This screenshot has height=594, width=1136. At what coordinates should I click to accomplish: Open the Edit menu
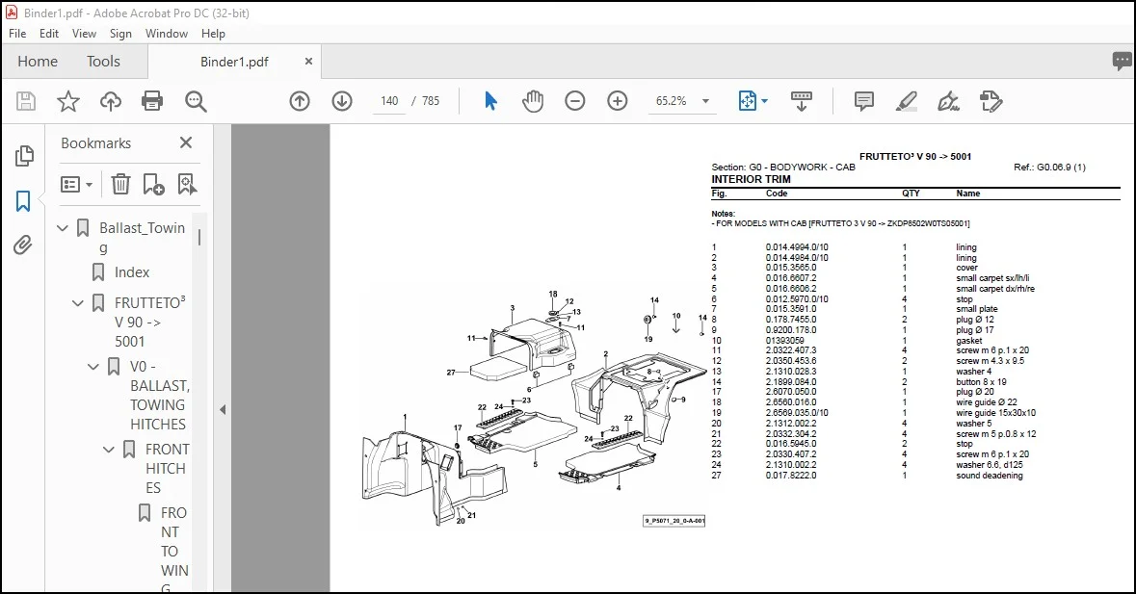point(49,34)
